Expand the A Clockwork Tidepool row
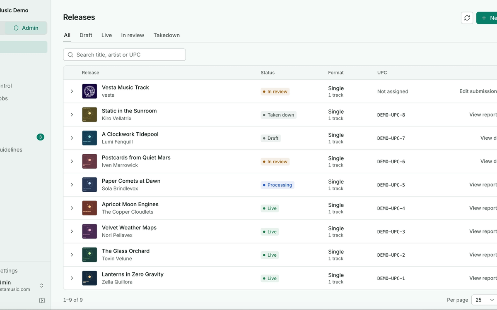Image resolution: width=497 pixels, height=310 pixels. [72, 138]
